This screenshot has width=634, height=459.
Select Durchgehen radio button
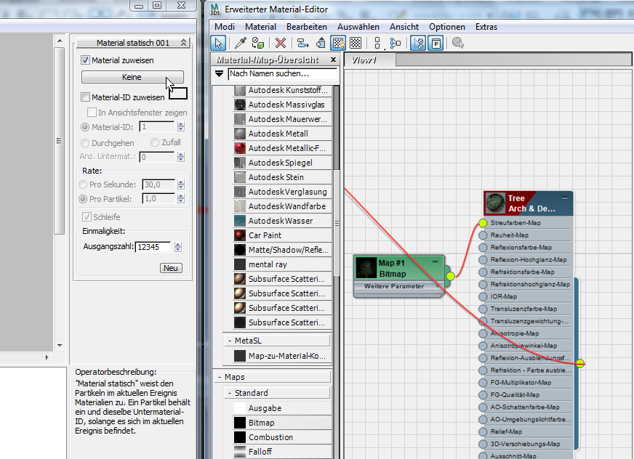pos(85,143)
